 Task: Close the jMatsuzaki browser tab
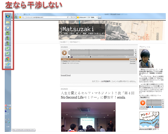(x=97, y=17)
